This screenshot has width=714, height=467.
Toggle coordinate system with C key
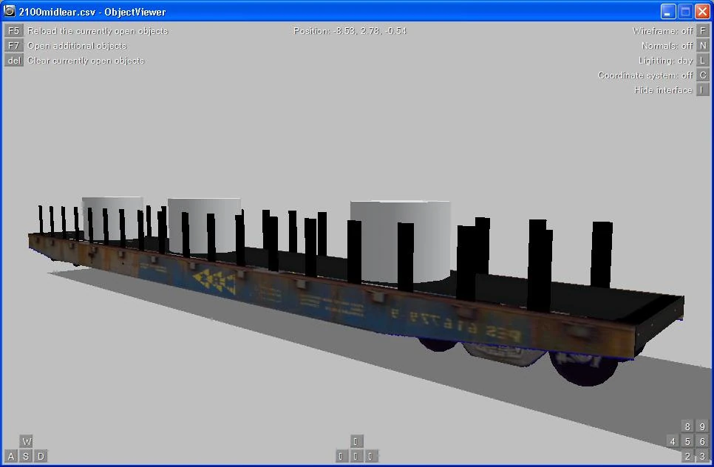click(703, 75)
